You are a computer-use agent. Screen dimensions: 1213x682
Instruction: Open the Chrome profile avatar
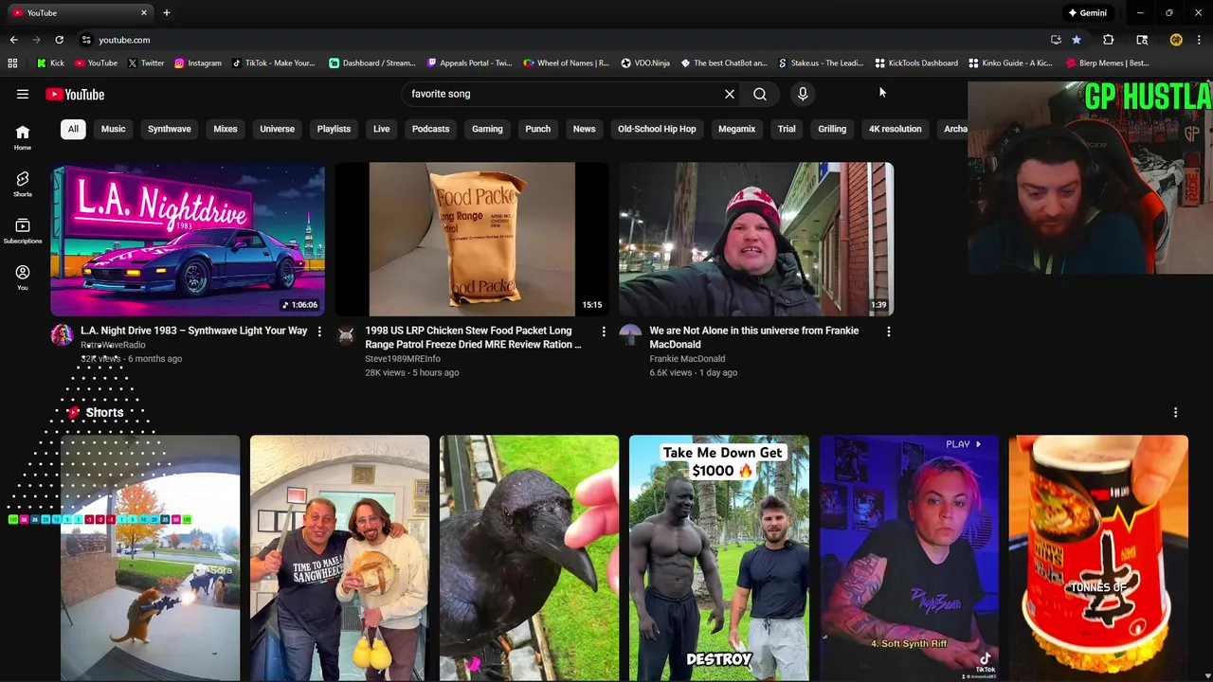[x=1176, y=40]
